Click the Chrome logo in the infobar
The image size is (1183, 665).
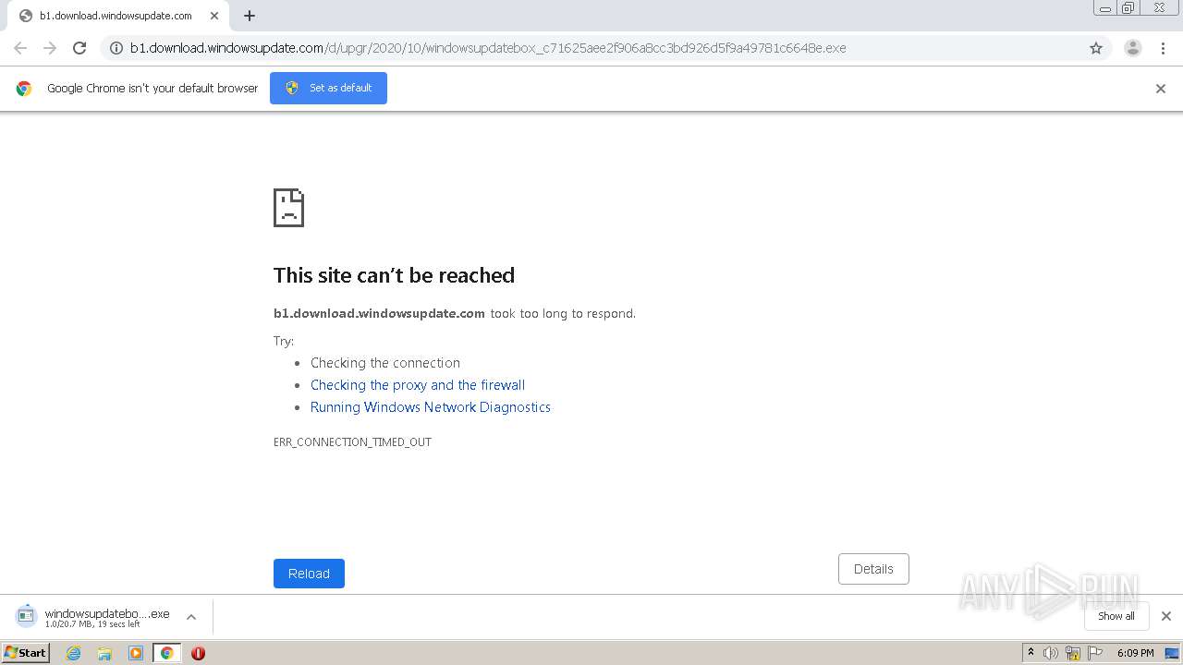pos(24,89)
